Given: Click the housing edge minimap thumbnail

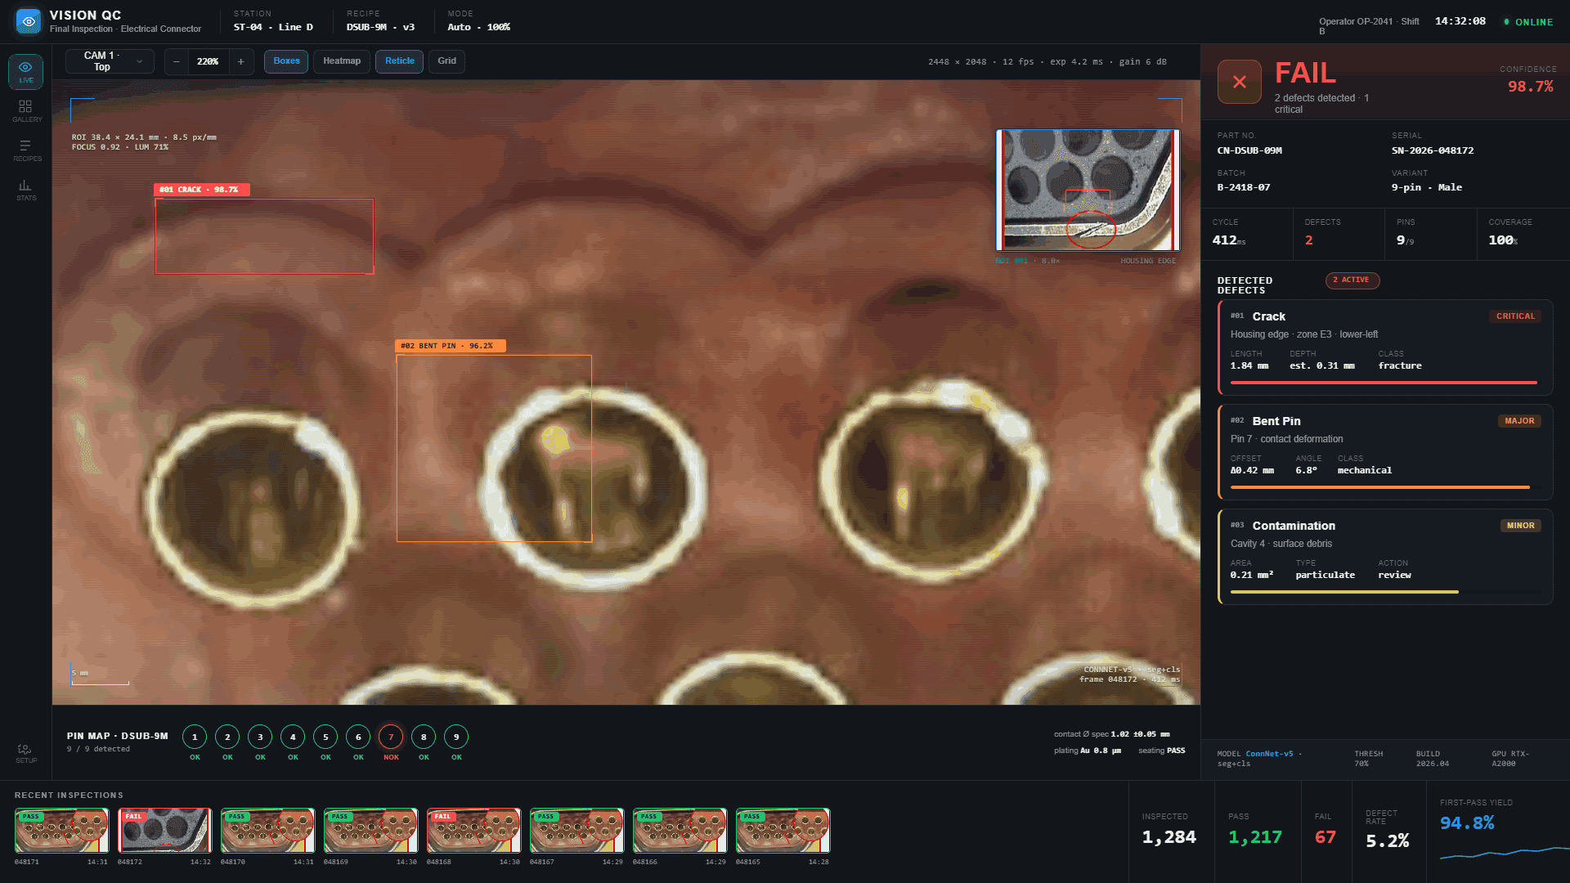Looking at the screenshot, I should (x=1088, y=190).
